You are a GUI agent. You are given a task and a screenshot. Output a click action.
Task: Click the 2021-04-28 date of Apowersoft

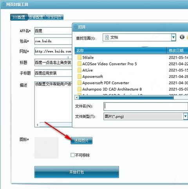point(178,76)
